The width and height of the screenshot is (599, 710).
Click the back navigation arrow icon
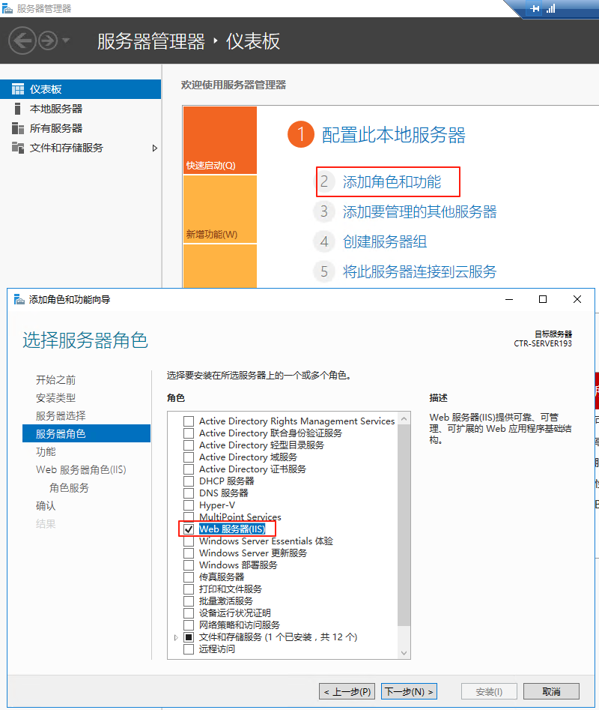22,40
